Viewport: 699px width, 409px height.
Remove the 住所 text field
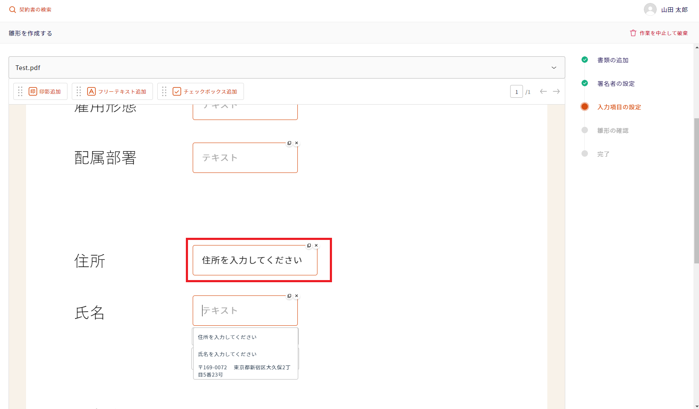pyautogui.click(x=316, y=245)
